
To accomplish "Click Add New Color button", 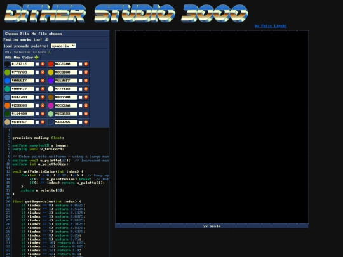I will (x=22, y=58).
